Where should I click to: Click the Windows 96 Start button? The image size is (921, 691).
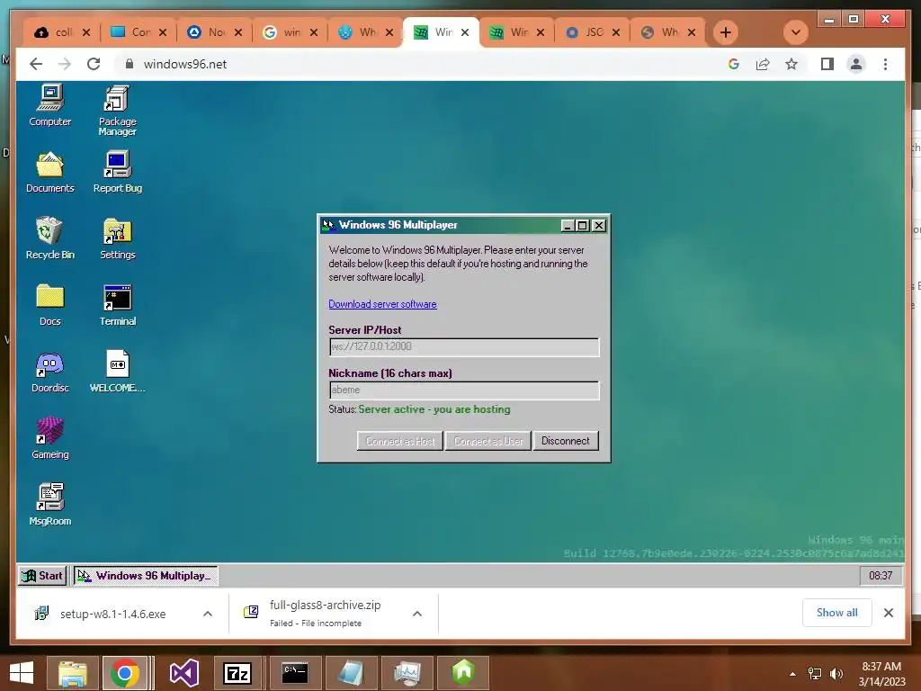[x=42, y=576]
